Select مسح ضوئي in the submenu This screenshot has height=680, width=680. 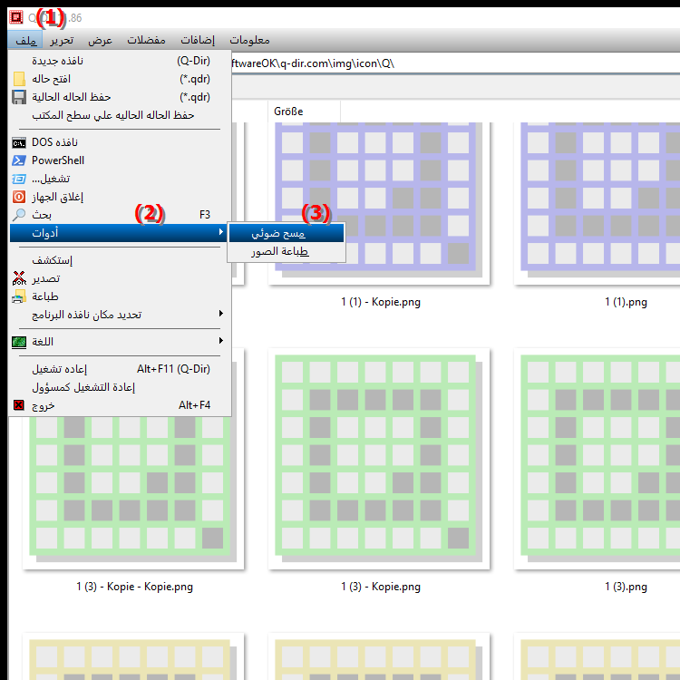click(287, 233)
